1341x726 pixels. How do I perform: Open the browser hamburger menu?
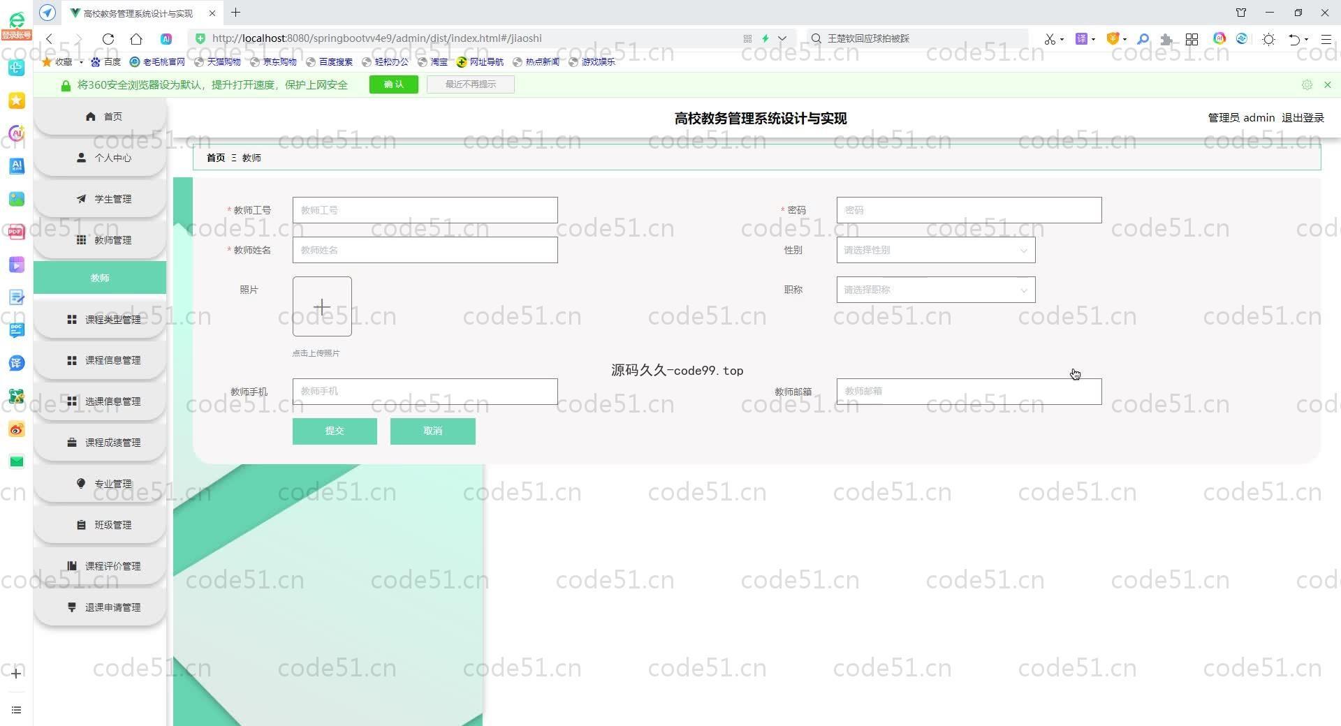click(1326, 39)
